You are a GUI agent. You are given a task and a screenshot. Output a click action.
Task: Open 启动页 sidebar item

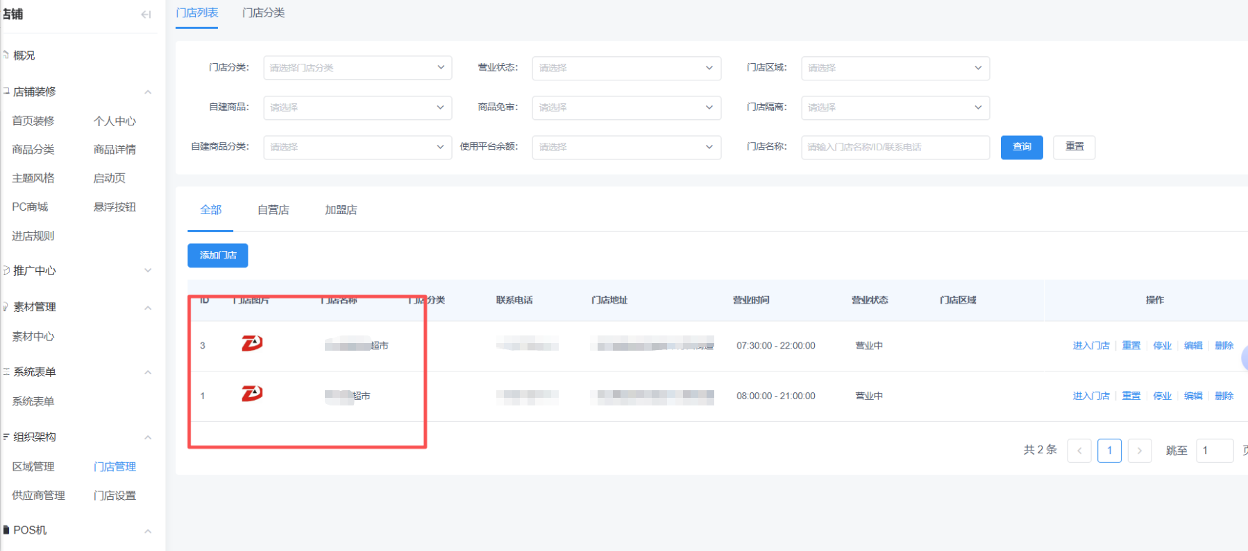(110, 178)
